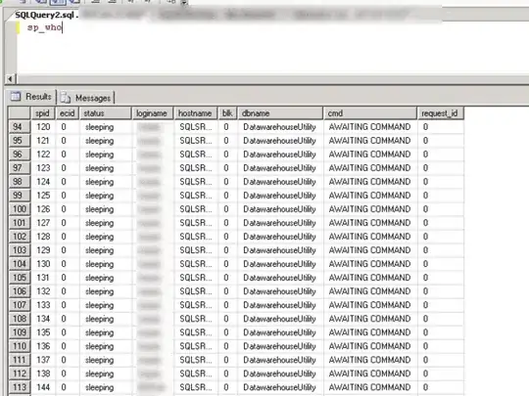Select the SQLQuery2.sql document tab
Image resolution: width=529 pixels, height=396 pixels.
pos(47,15)
